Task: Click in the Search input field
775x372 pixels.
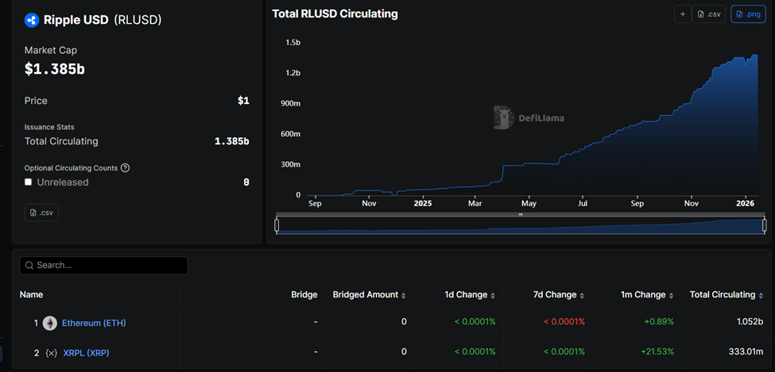Action: pos(107,266)
